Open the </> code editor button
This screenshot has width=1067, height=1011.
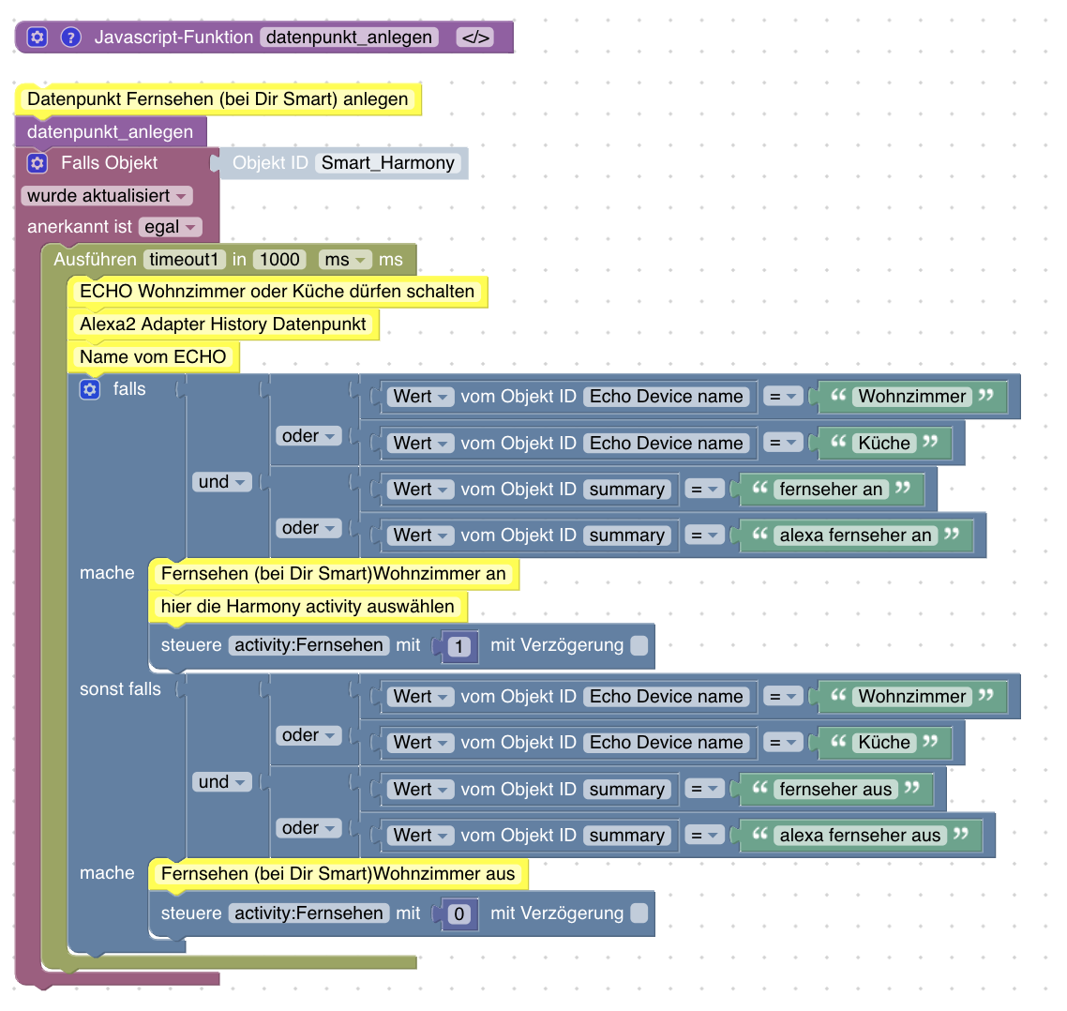pyautogui.click(x=475, y=37)
